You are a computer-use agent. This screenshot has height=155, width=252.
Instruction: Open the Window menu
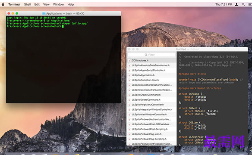click(x=58, y=4)
